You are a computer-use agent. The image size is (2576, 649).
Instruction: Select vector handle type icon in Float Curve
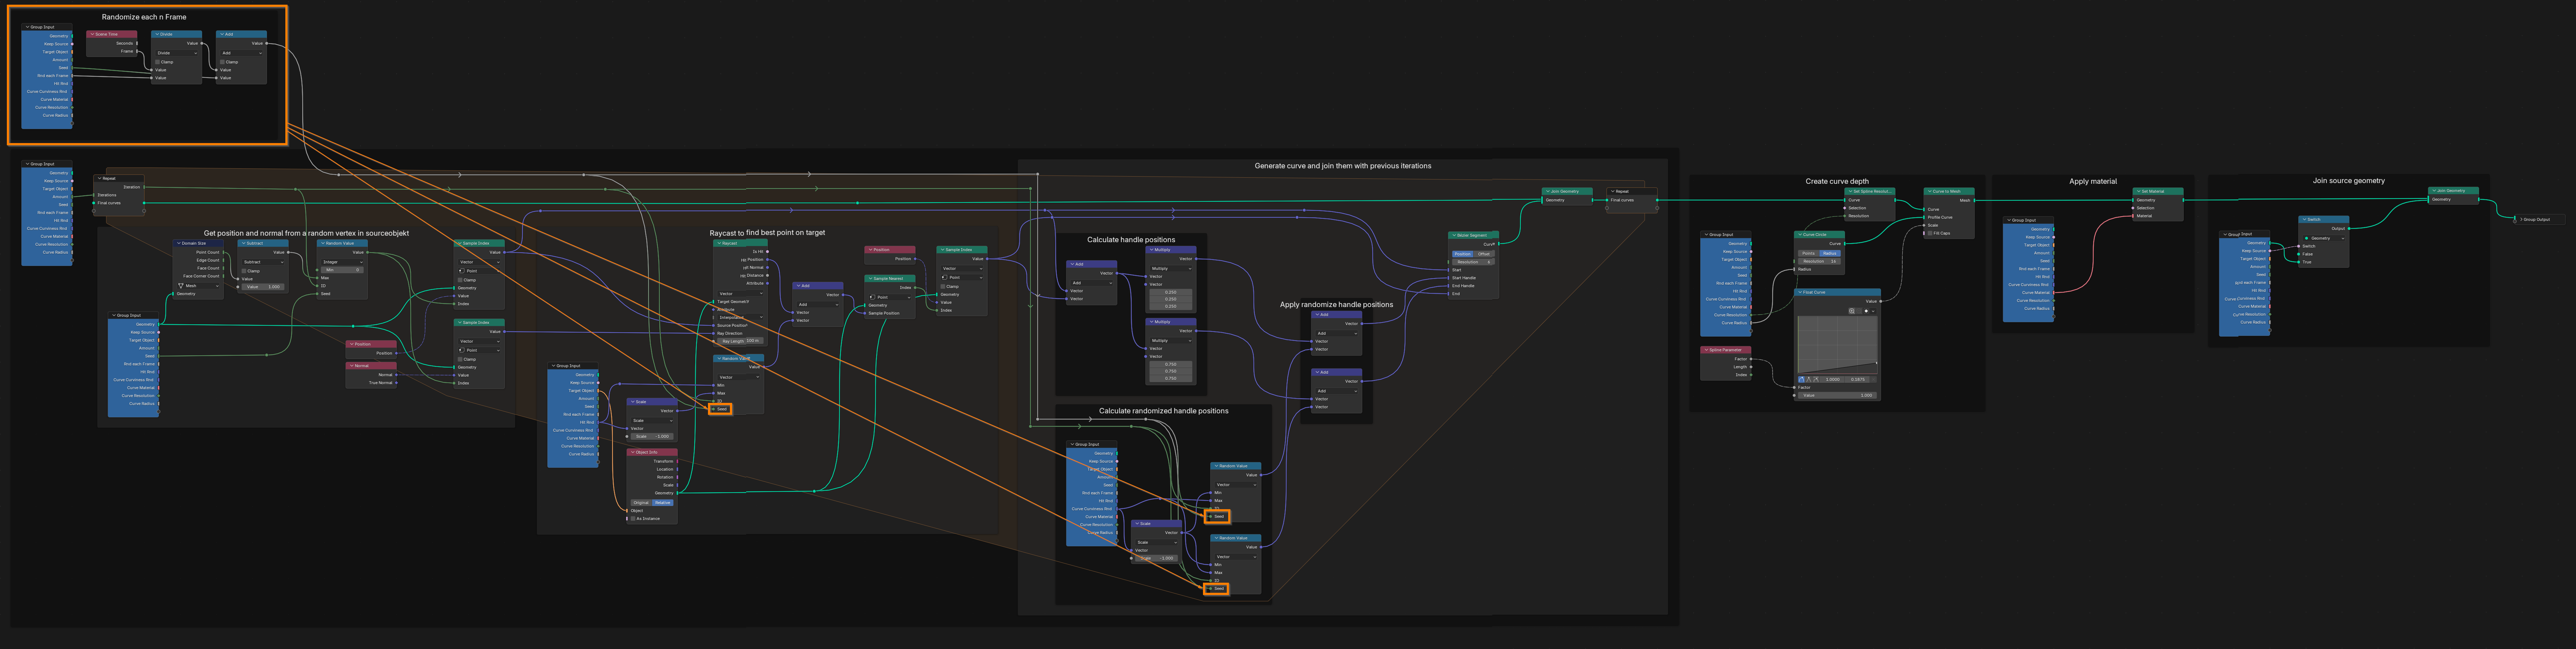(1809, 380)
